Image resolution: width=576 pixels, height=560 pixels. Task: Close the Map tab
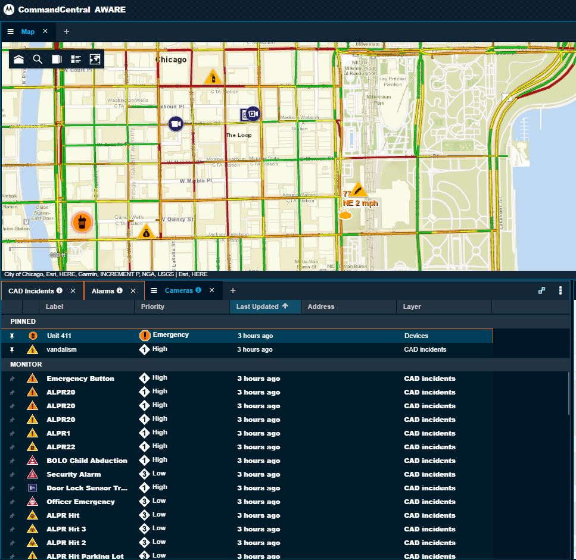[x=45, y=31]
